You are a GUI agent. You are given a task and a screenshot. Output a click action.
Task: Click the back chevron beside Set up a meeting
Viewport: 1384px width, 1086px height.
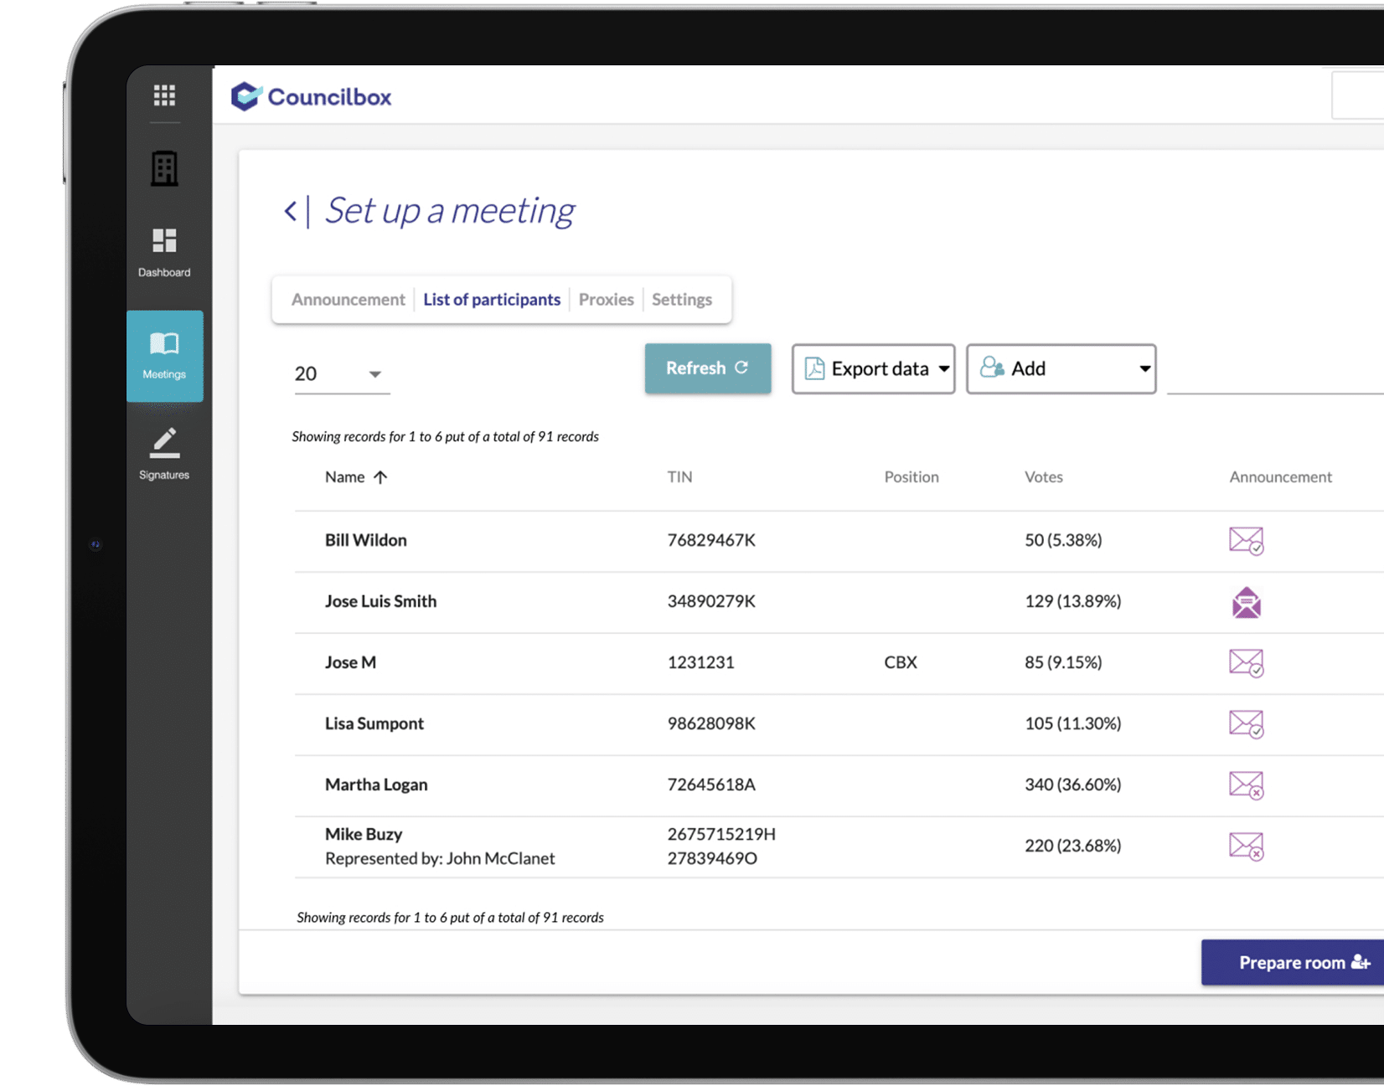click(291, 211)
